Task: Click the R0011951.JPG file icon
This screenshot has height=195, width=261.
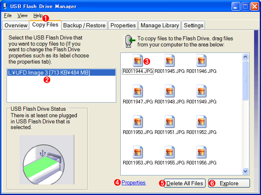Action: coord(170,122)
